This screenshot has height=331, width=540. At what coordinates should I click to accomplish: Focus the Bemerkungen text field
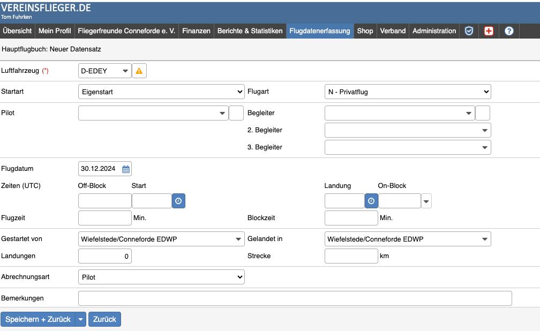pyautogui.click(x=295, y=298)
